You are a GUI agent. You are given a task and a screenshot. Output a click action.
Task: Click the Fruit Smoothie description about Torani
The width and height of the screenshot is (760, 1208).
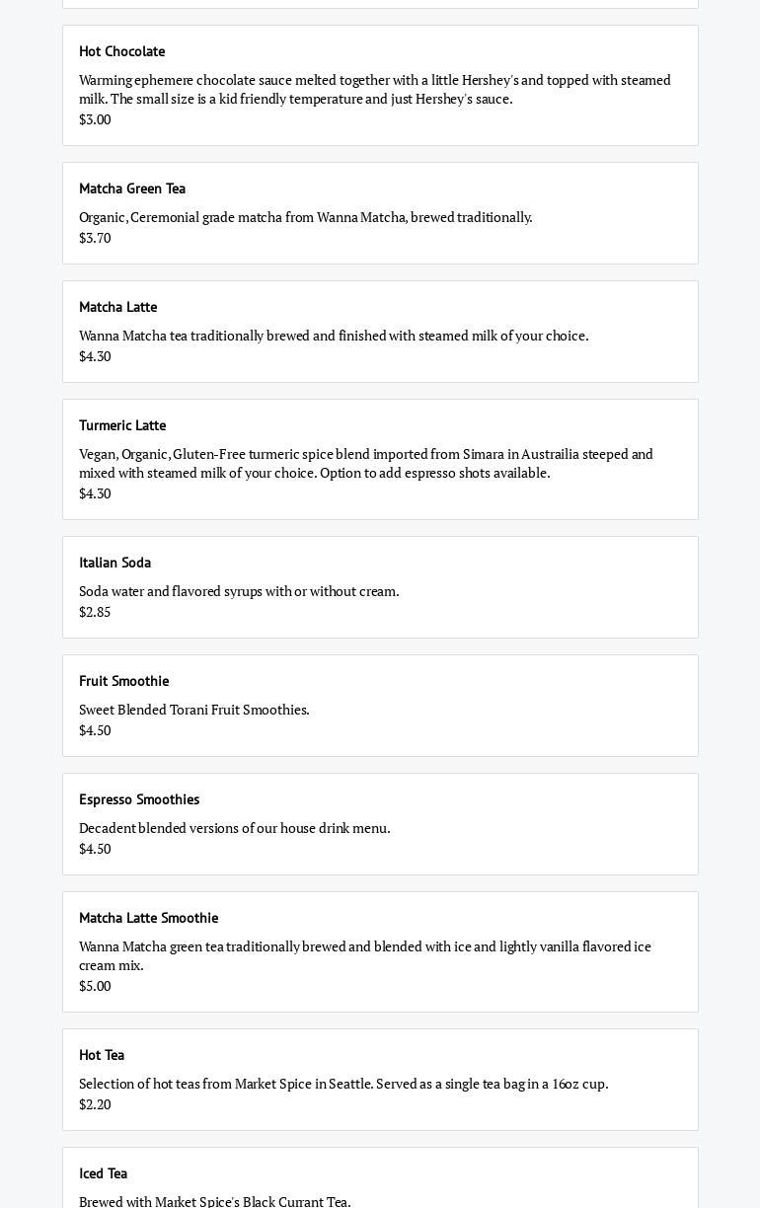point(194,710)
